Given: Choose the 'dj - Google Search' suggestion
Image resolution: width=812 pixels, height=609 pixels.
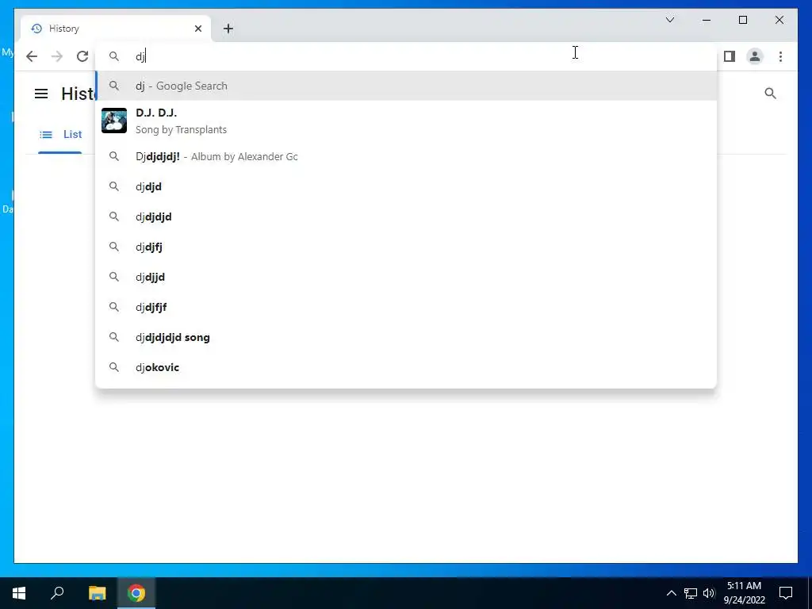Looking at the screenshot, I should point(406,86).
